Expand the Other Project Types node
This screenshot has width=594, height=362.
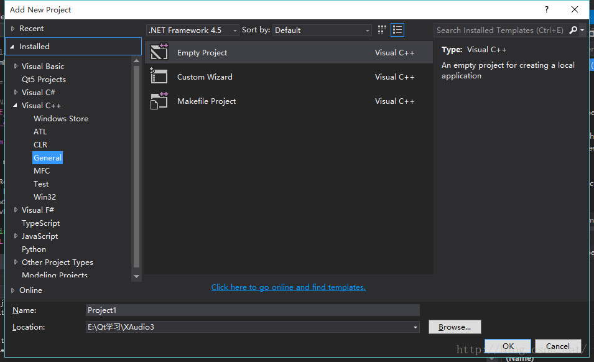click(x=16, y=262)
